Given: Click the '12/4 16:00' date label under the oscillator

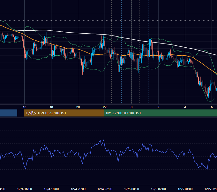Looking at the screenshot, I should pyautogui.click(x=25, y=189).
